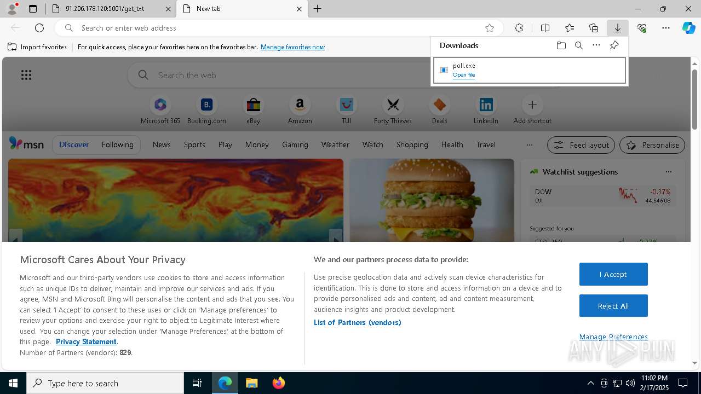Open List of Partners (vendors) link
The width and height of the screenshot is (701, 394).
pyautogui.click(x=358, y=322)
